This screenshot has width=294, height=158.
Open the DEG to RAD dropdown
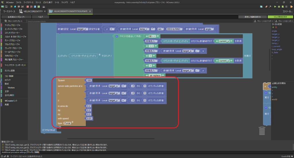[x=175, y=29]
